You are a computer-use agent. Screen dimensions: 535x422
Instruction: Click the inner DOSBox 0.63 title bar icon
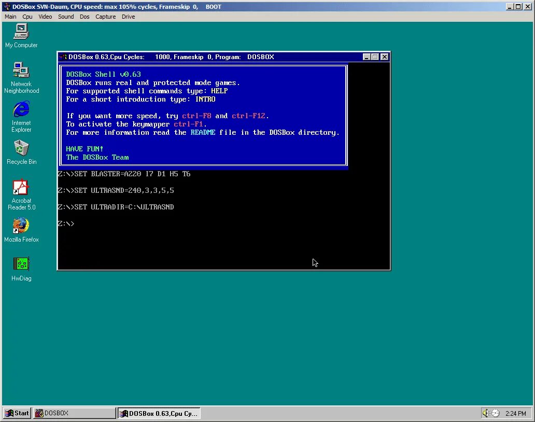(63, 57)
